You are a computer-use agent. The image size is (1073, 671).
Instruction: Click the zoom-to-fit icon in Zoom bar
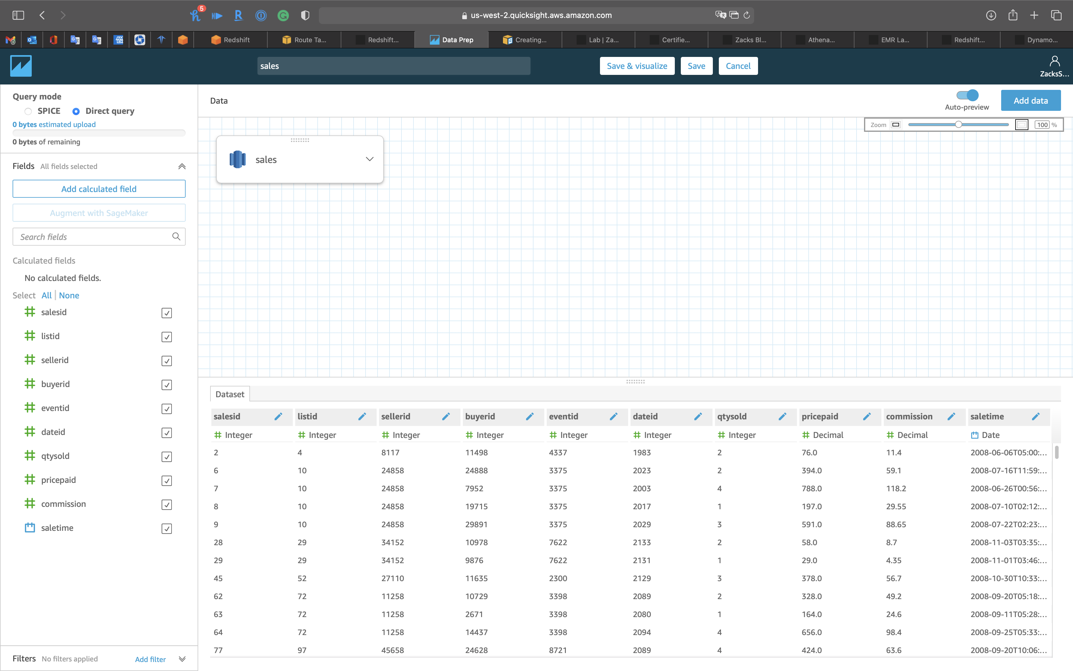tap(1021, 125)
